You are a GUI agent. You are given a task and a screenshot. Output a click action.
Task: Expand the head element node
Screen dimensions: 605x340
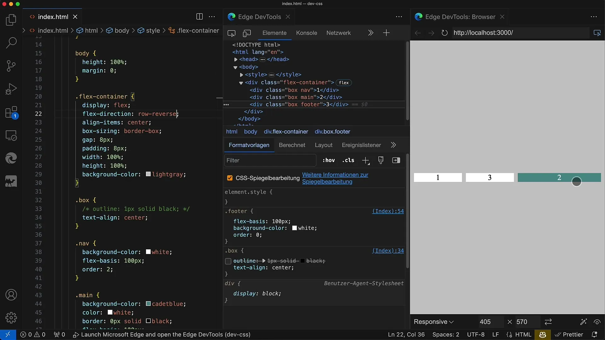(236, 59)
